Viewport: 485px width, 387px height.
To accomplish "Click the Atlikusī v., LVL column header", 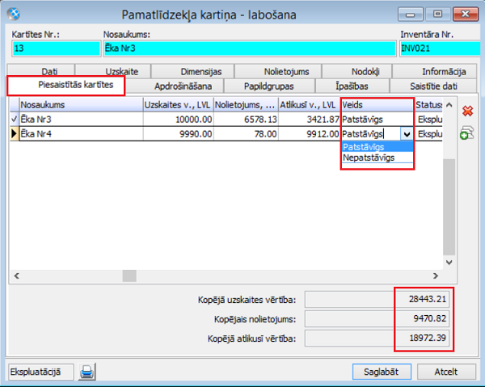I will (x=310, y=105).
